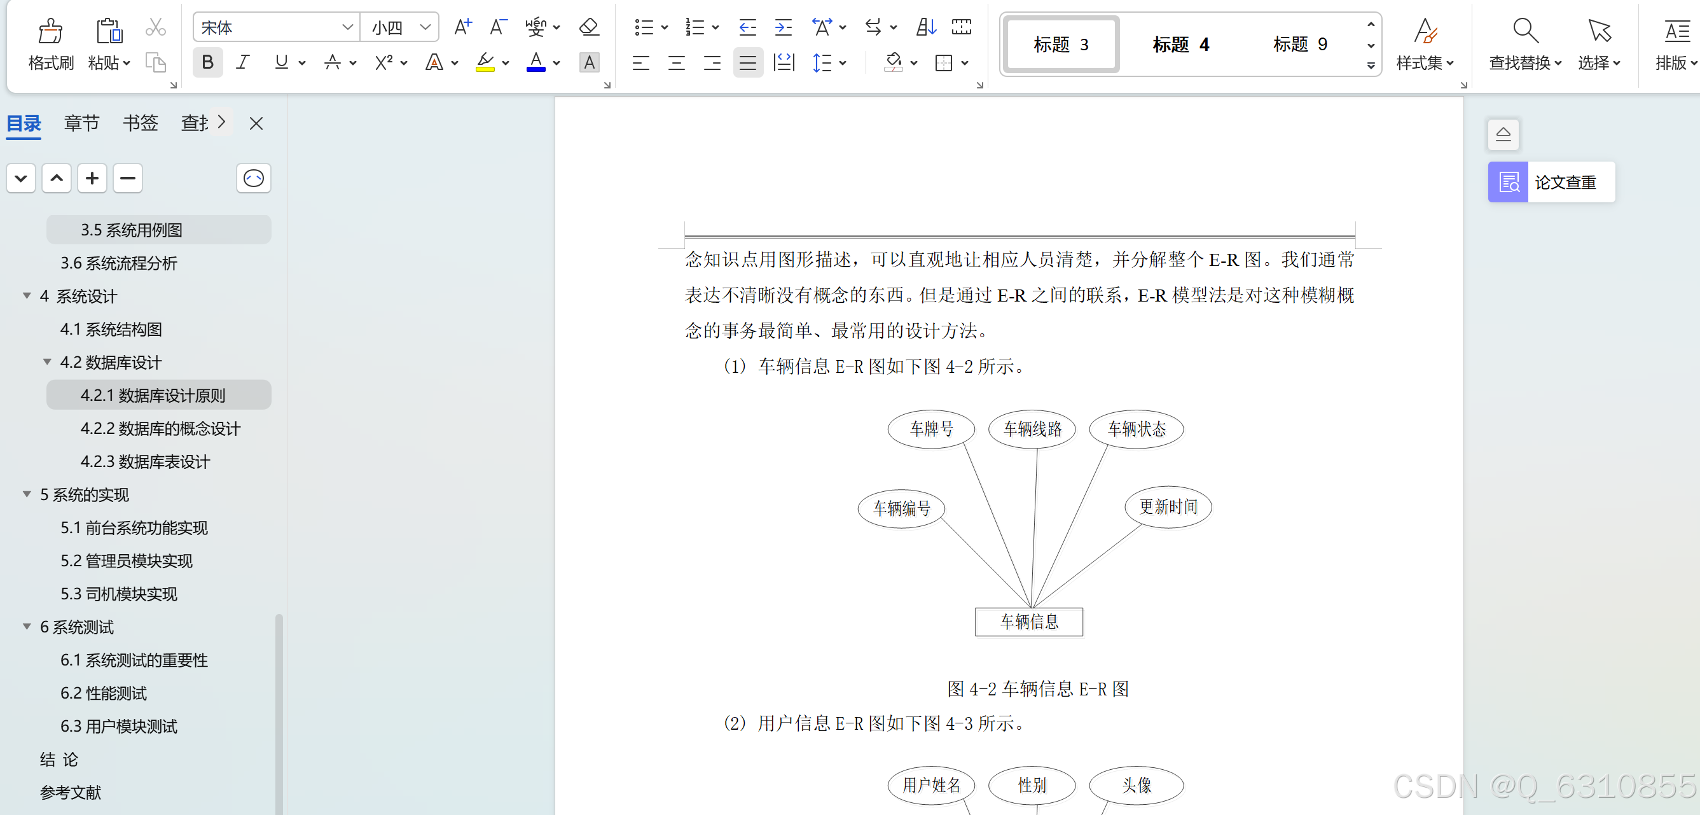
Task: Click the phonetic guide (wén) icon
Action: pos(536,27)
